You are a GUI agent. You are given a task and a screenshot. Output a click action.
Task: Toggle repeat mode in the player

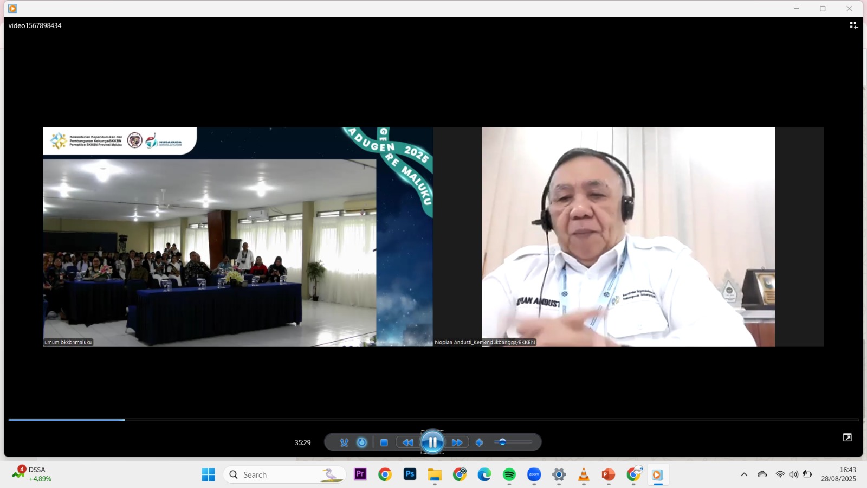click(362, 442)
